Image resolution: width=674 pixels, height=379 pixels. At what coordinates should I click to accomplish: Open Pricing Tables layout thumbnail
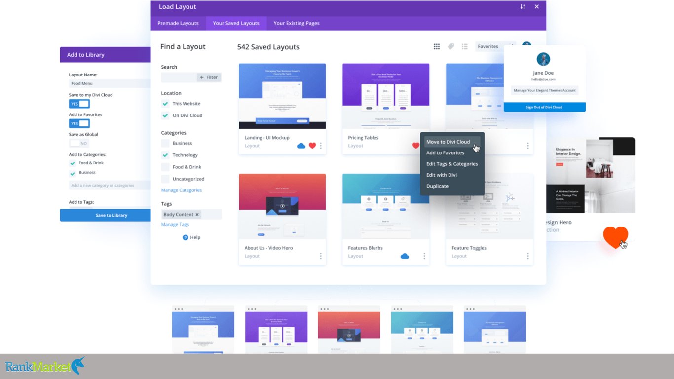tap(386, 96)
